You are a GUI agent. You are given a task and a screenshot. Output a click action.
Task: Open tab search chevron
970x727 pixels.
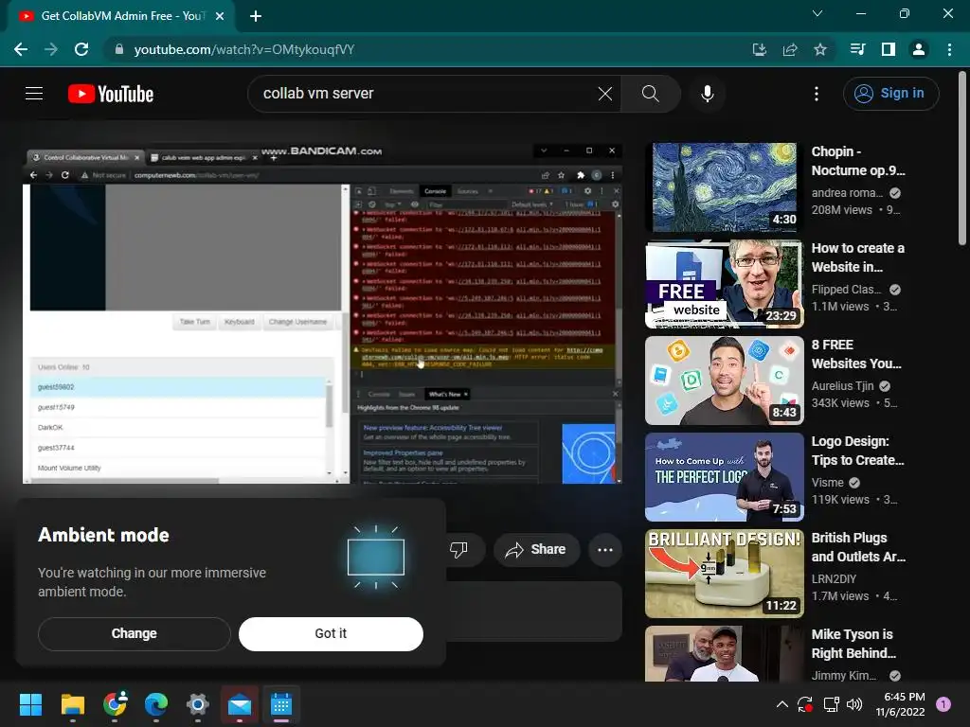point(817,13)
